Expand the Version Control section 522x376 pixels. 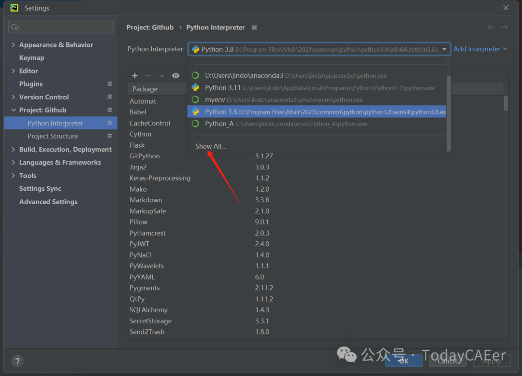tap(14, 97)
